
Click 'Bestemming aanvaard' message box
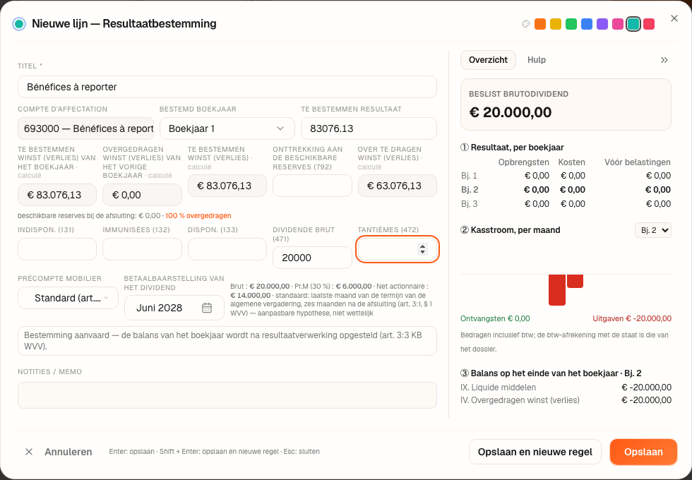tap(227, 341)
